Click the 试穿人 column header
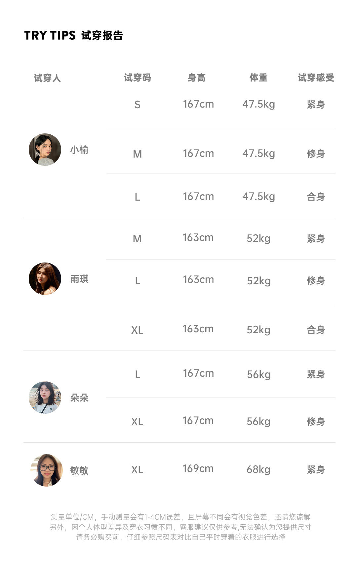Viewport: 357px width, 570px height. point(47,78)
